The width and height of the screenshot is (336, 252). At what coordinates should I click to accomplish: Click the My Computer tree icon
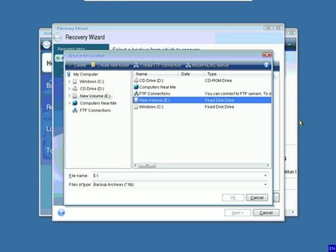[69, 74]
